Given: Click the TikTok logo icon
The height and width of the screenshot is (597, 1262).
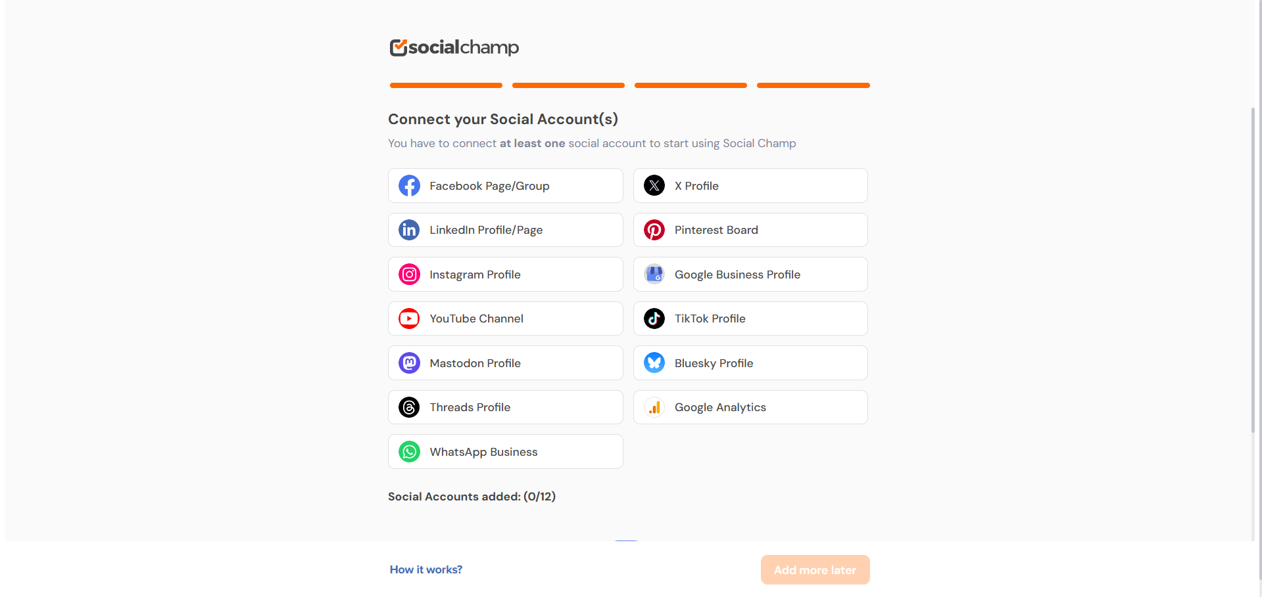Looking at the screenshot, I should coord(654,319).
